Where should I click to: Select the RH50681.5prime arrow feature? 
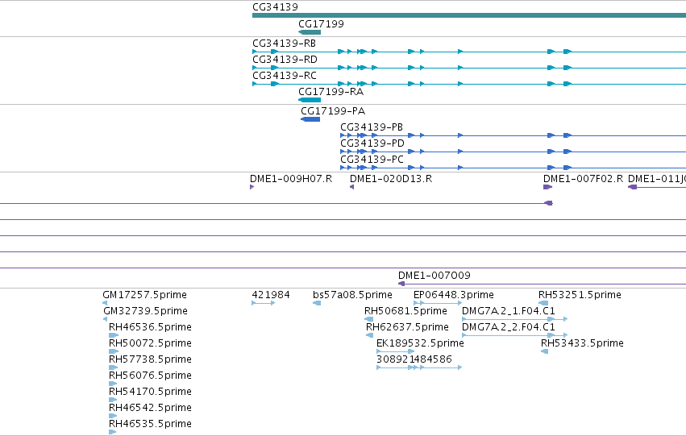tap(369, 319)
